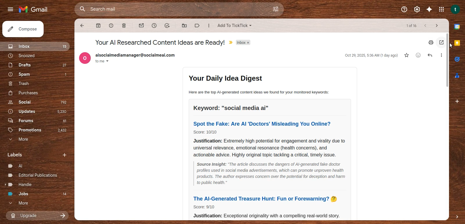Screen dimensions: 465x224
Task: Print the email using printer icon
Action: coord(431,43)
